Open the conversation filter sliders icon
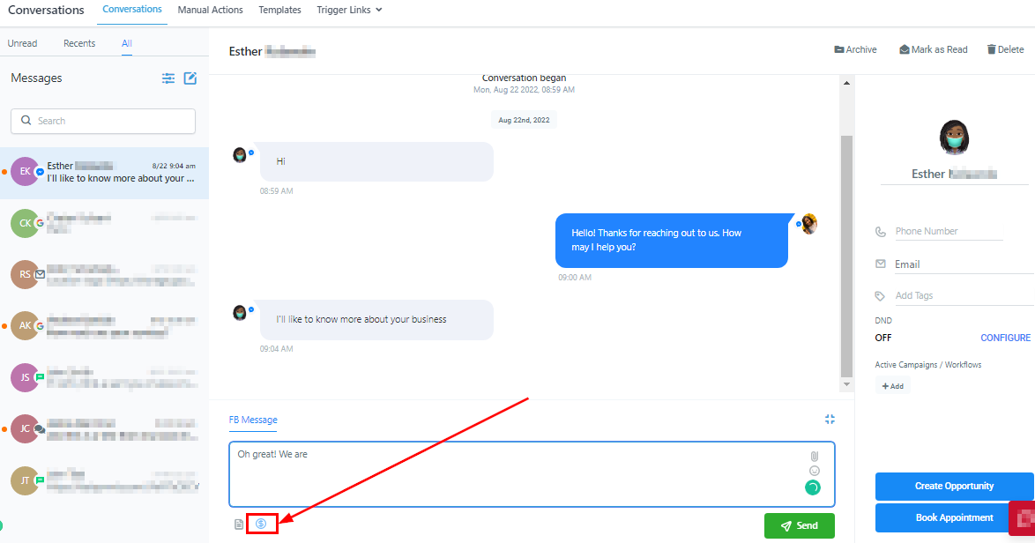This screenshot has width=1035, height=543. pos(168,78)
